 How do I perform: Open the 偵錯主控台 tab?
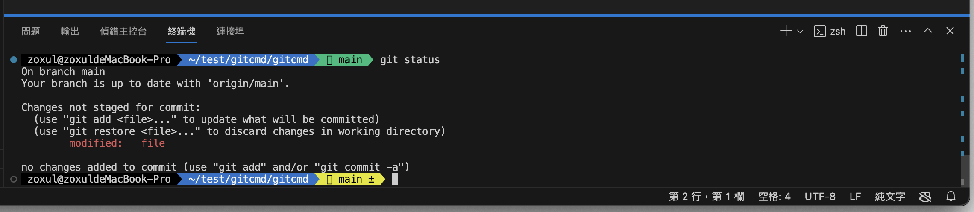click(x=123, y=31)
